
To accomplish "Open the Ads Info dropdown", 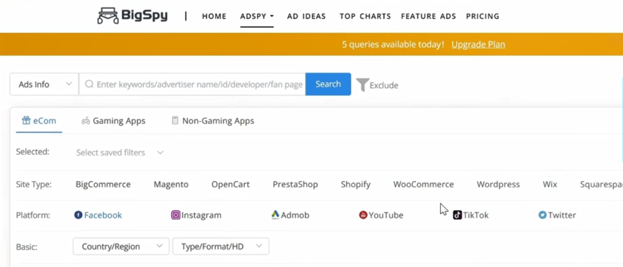I will tap(44, 84).
